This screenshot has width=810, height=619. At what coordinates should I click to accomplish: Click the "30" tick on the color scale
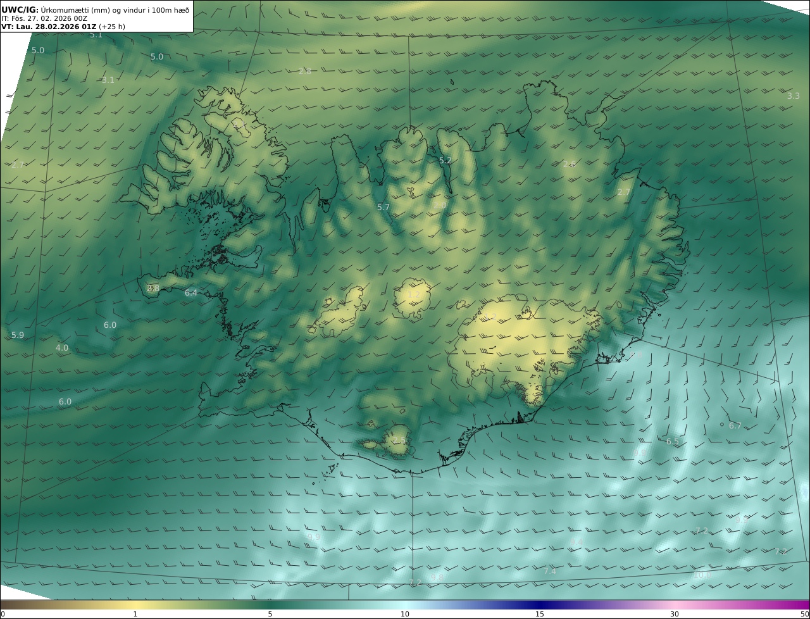coord(675,614)
